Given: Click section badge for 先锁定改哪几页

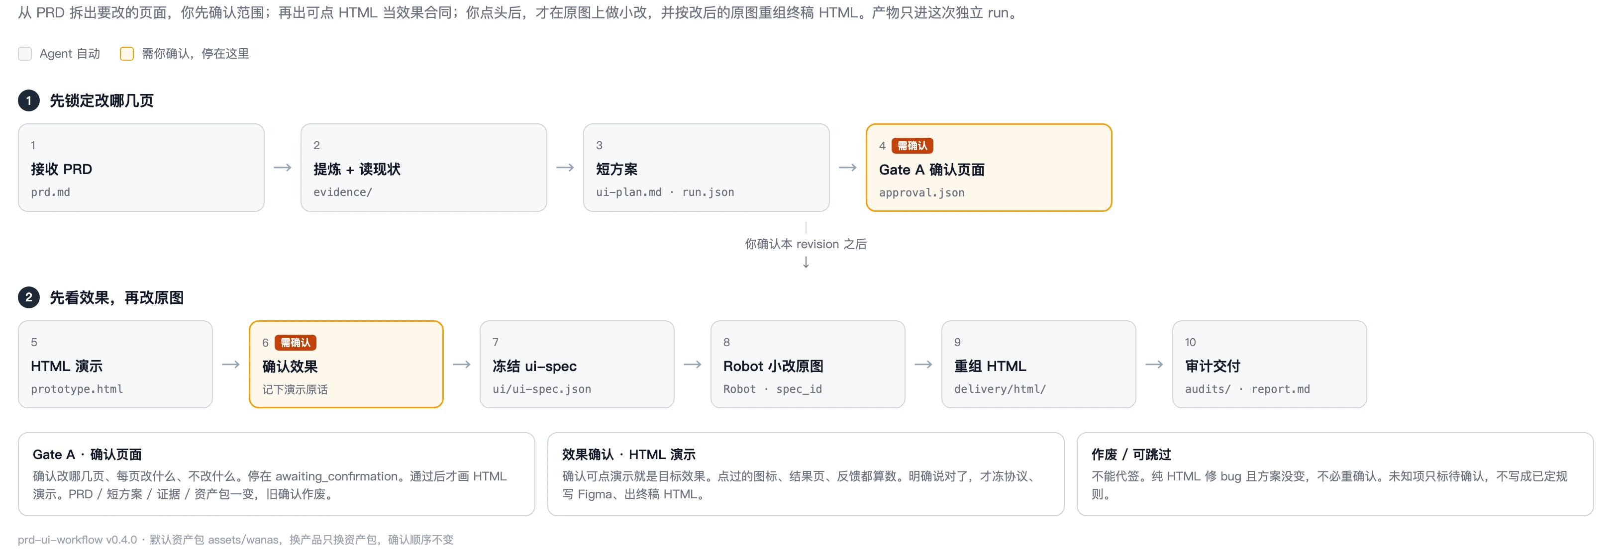Looking at the screenshot, I should [x=29, y=100].
